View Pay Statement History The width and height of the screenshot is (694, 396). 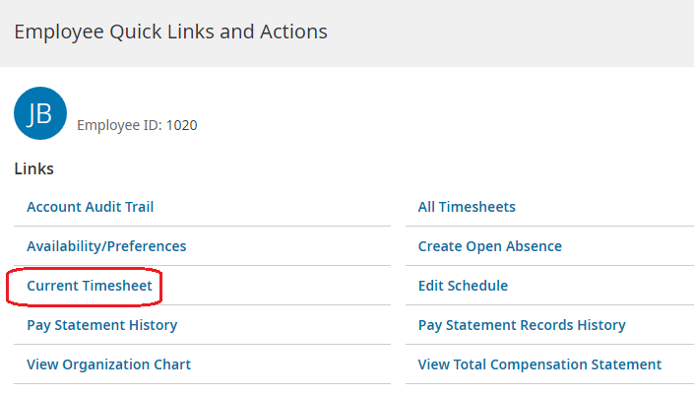click(102, 325)
